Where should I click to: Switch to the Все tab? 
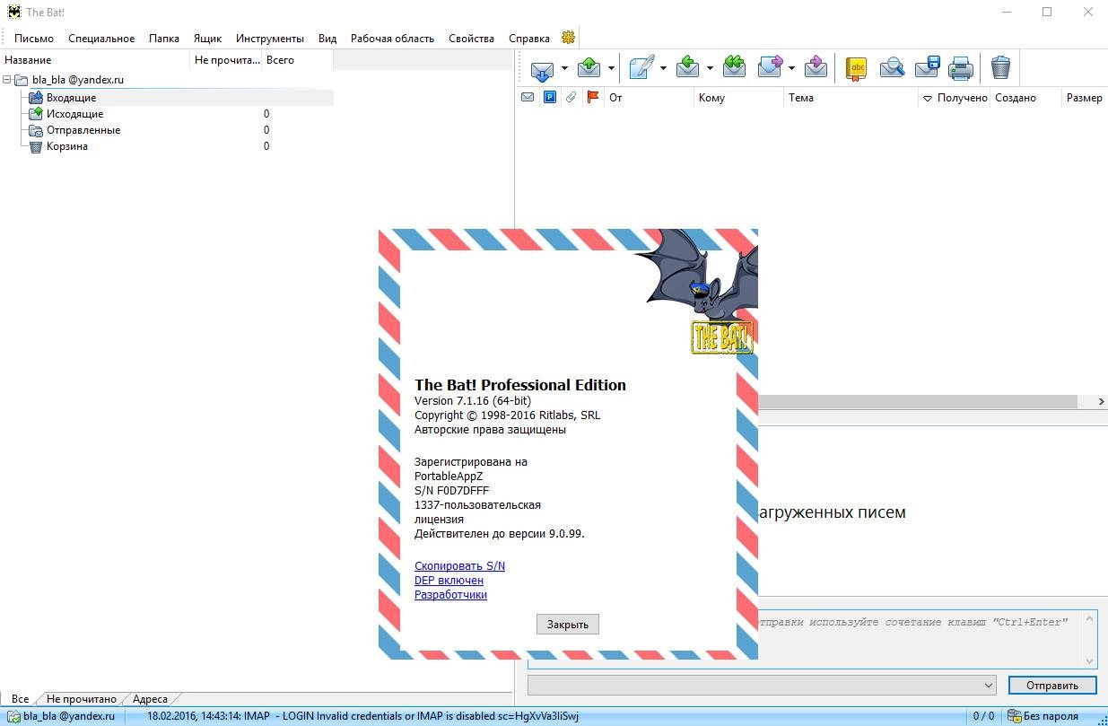(20, 699)
